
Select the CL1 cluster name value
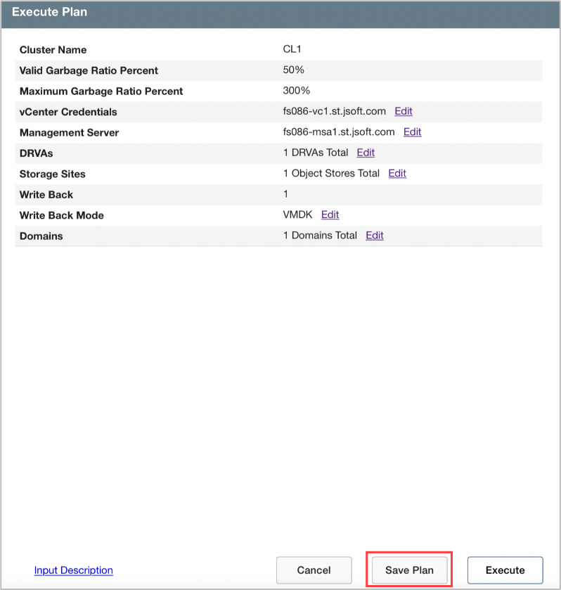click(292, 49)
